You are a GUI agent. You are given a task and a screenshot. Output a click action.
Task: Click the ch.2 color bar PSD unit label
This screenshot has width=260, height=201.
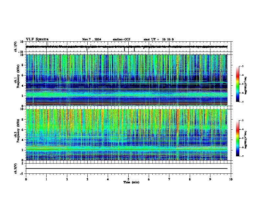point(246,140)
